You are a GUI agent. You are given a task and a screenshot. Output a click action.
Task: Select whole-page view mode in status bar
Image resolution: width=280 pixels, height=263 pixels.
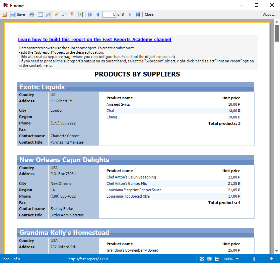[x=209, y=259]
